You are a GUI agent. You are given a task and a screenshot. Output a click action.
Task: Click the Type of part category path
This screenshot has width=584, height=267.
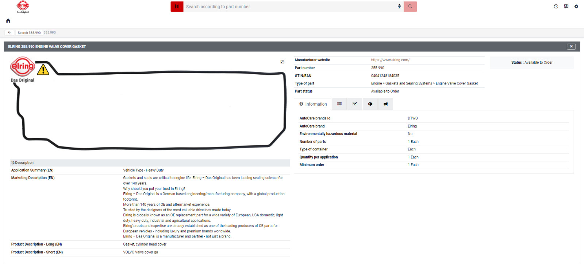click(x=424, y=83)
